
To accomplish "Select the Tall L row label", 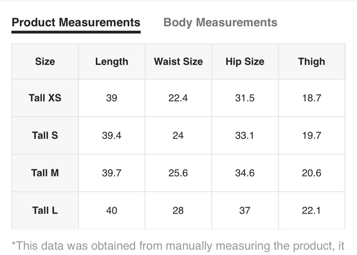I will point(45,210).
